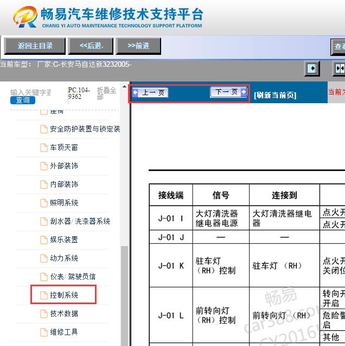Screen dimensions: 345x346
Task: Click the document icon beside 娱乐装置
Action: [43, 240]
